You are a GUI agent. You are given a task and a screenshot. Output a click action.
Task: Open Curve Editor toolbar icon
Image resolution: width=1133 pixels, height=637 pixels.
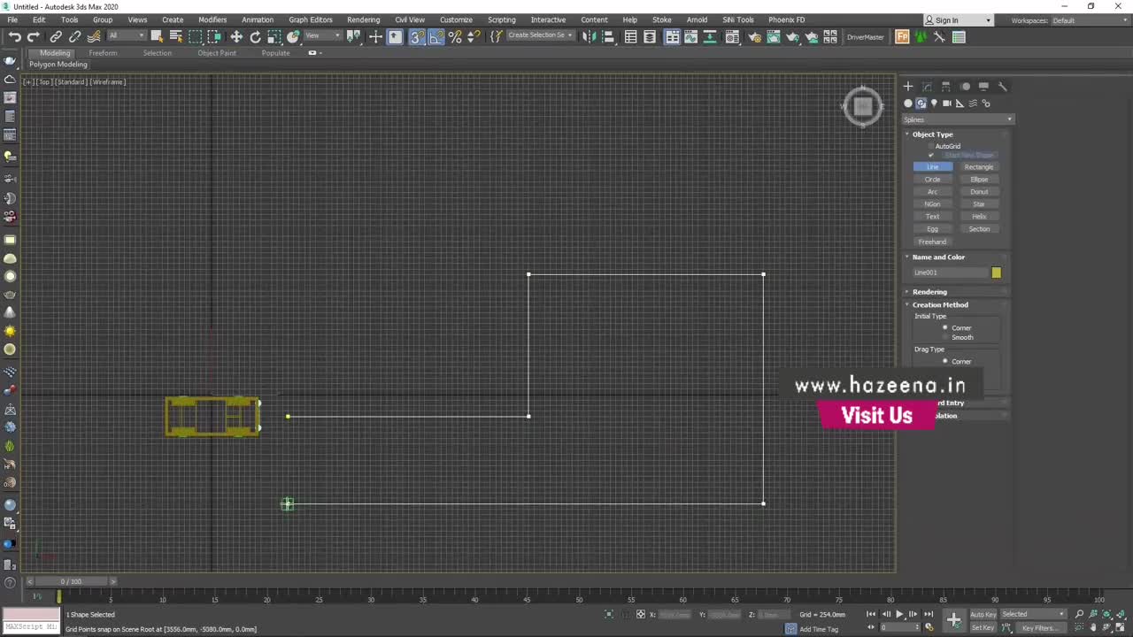coord(690,36)
